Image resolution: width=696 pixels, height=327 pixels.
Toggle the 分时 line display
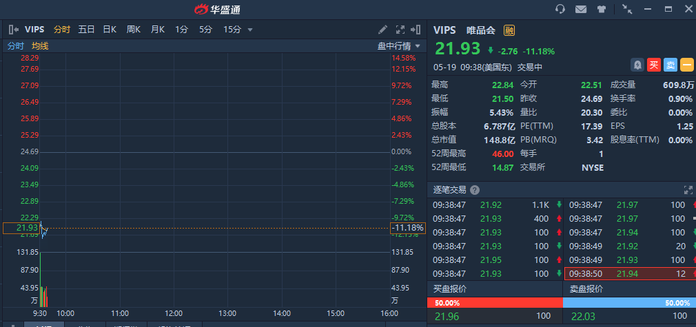(16, 46)
